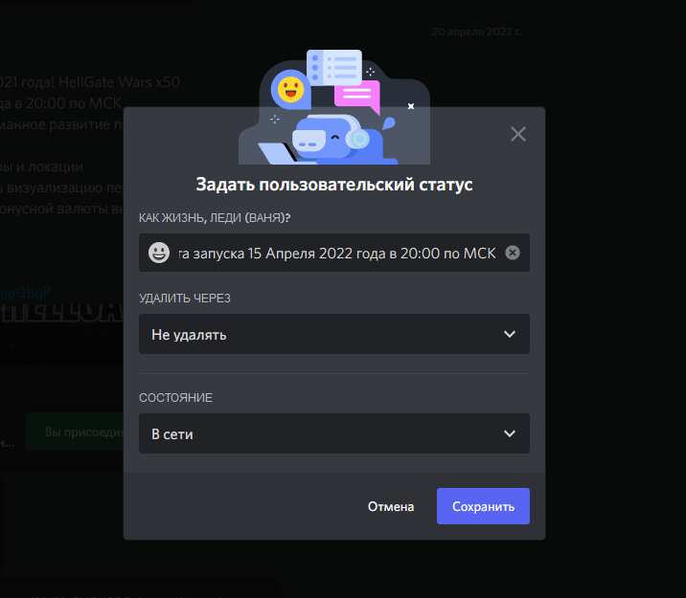Click the 'УДАЛИТЬ ЧЕРЕЗ' label
686x598 pixels.
click(185, 299)
